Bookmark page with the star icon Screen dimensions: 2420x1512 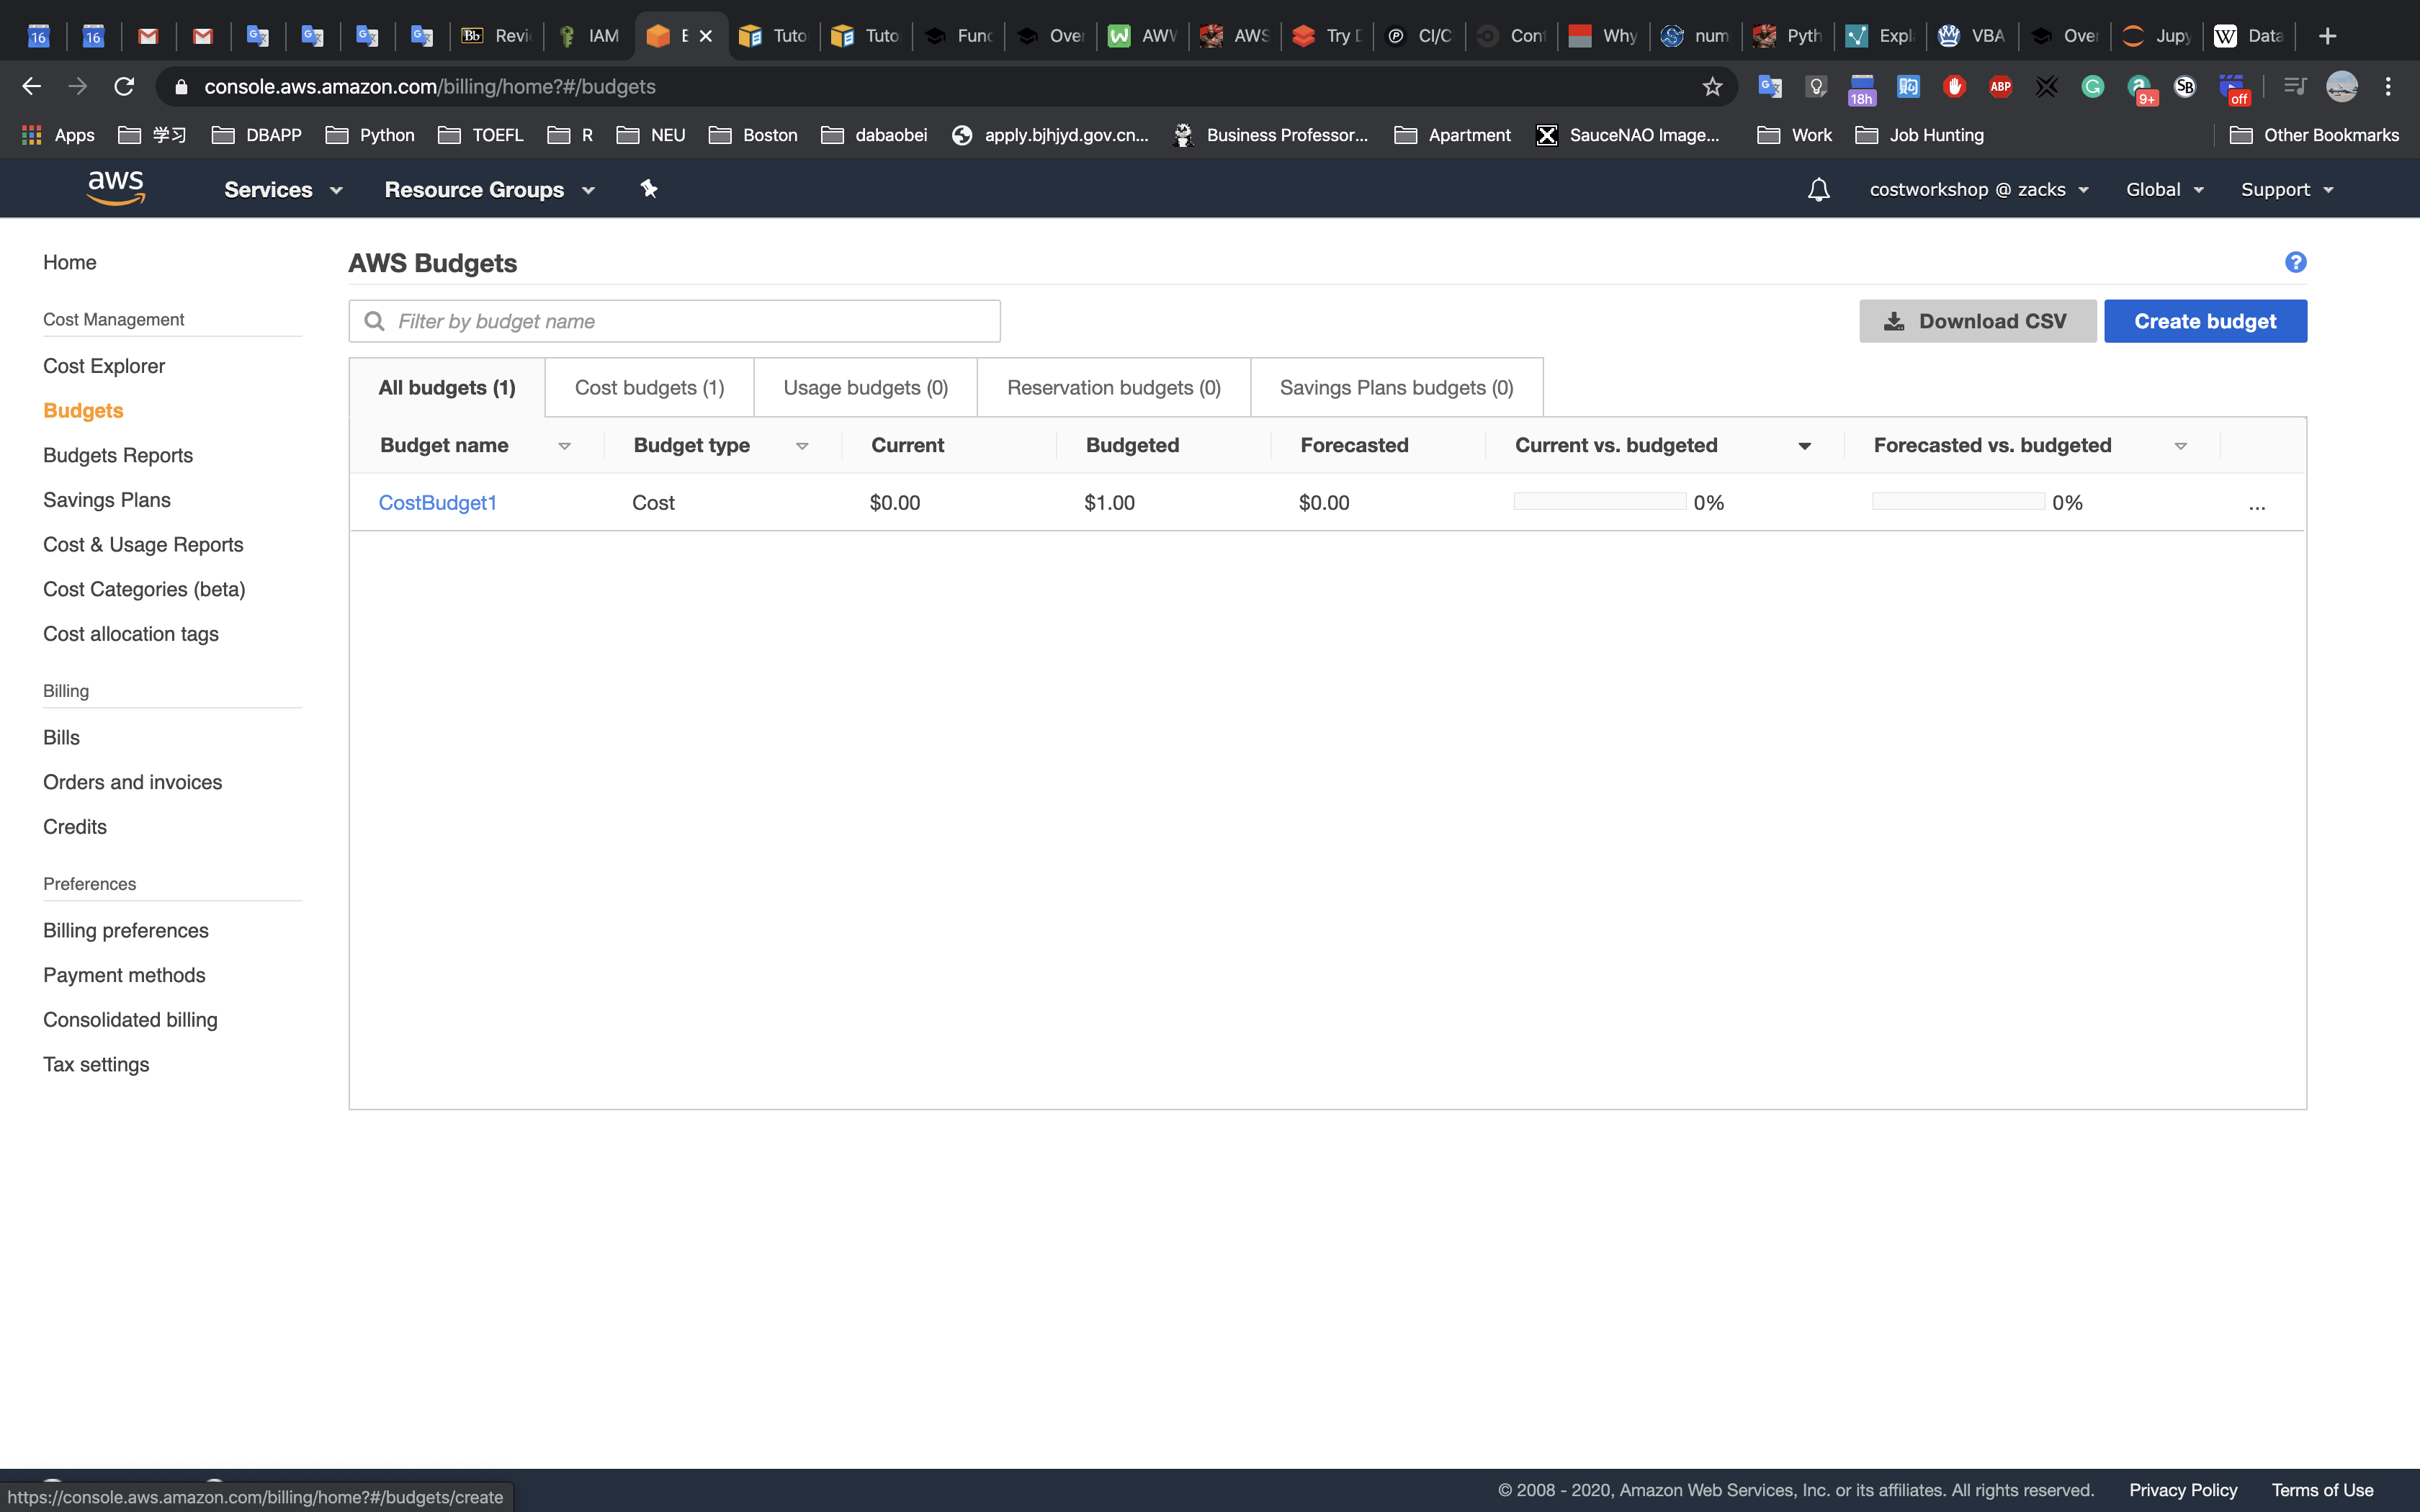click(x=1712, y=87)
